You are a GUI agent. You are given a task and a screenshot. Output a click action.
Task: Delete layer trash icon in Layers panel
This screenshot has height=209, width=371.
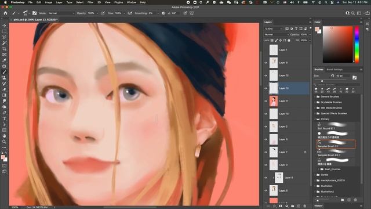[305, 206]
